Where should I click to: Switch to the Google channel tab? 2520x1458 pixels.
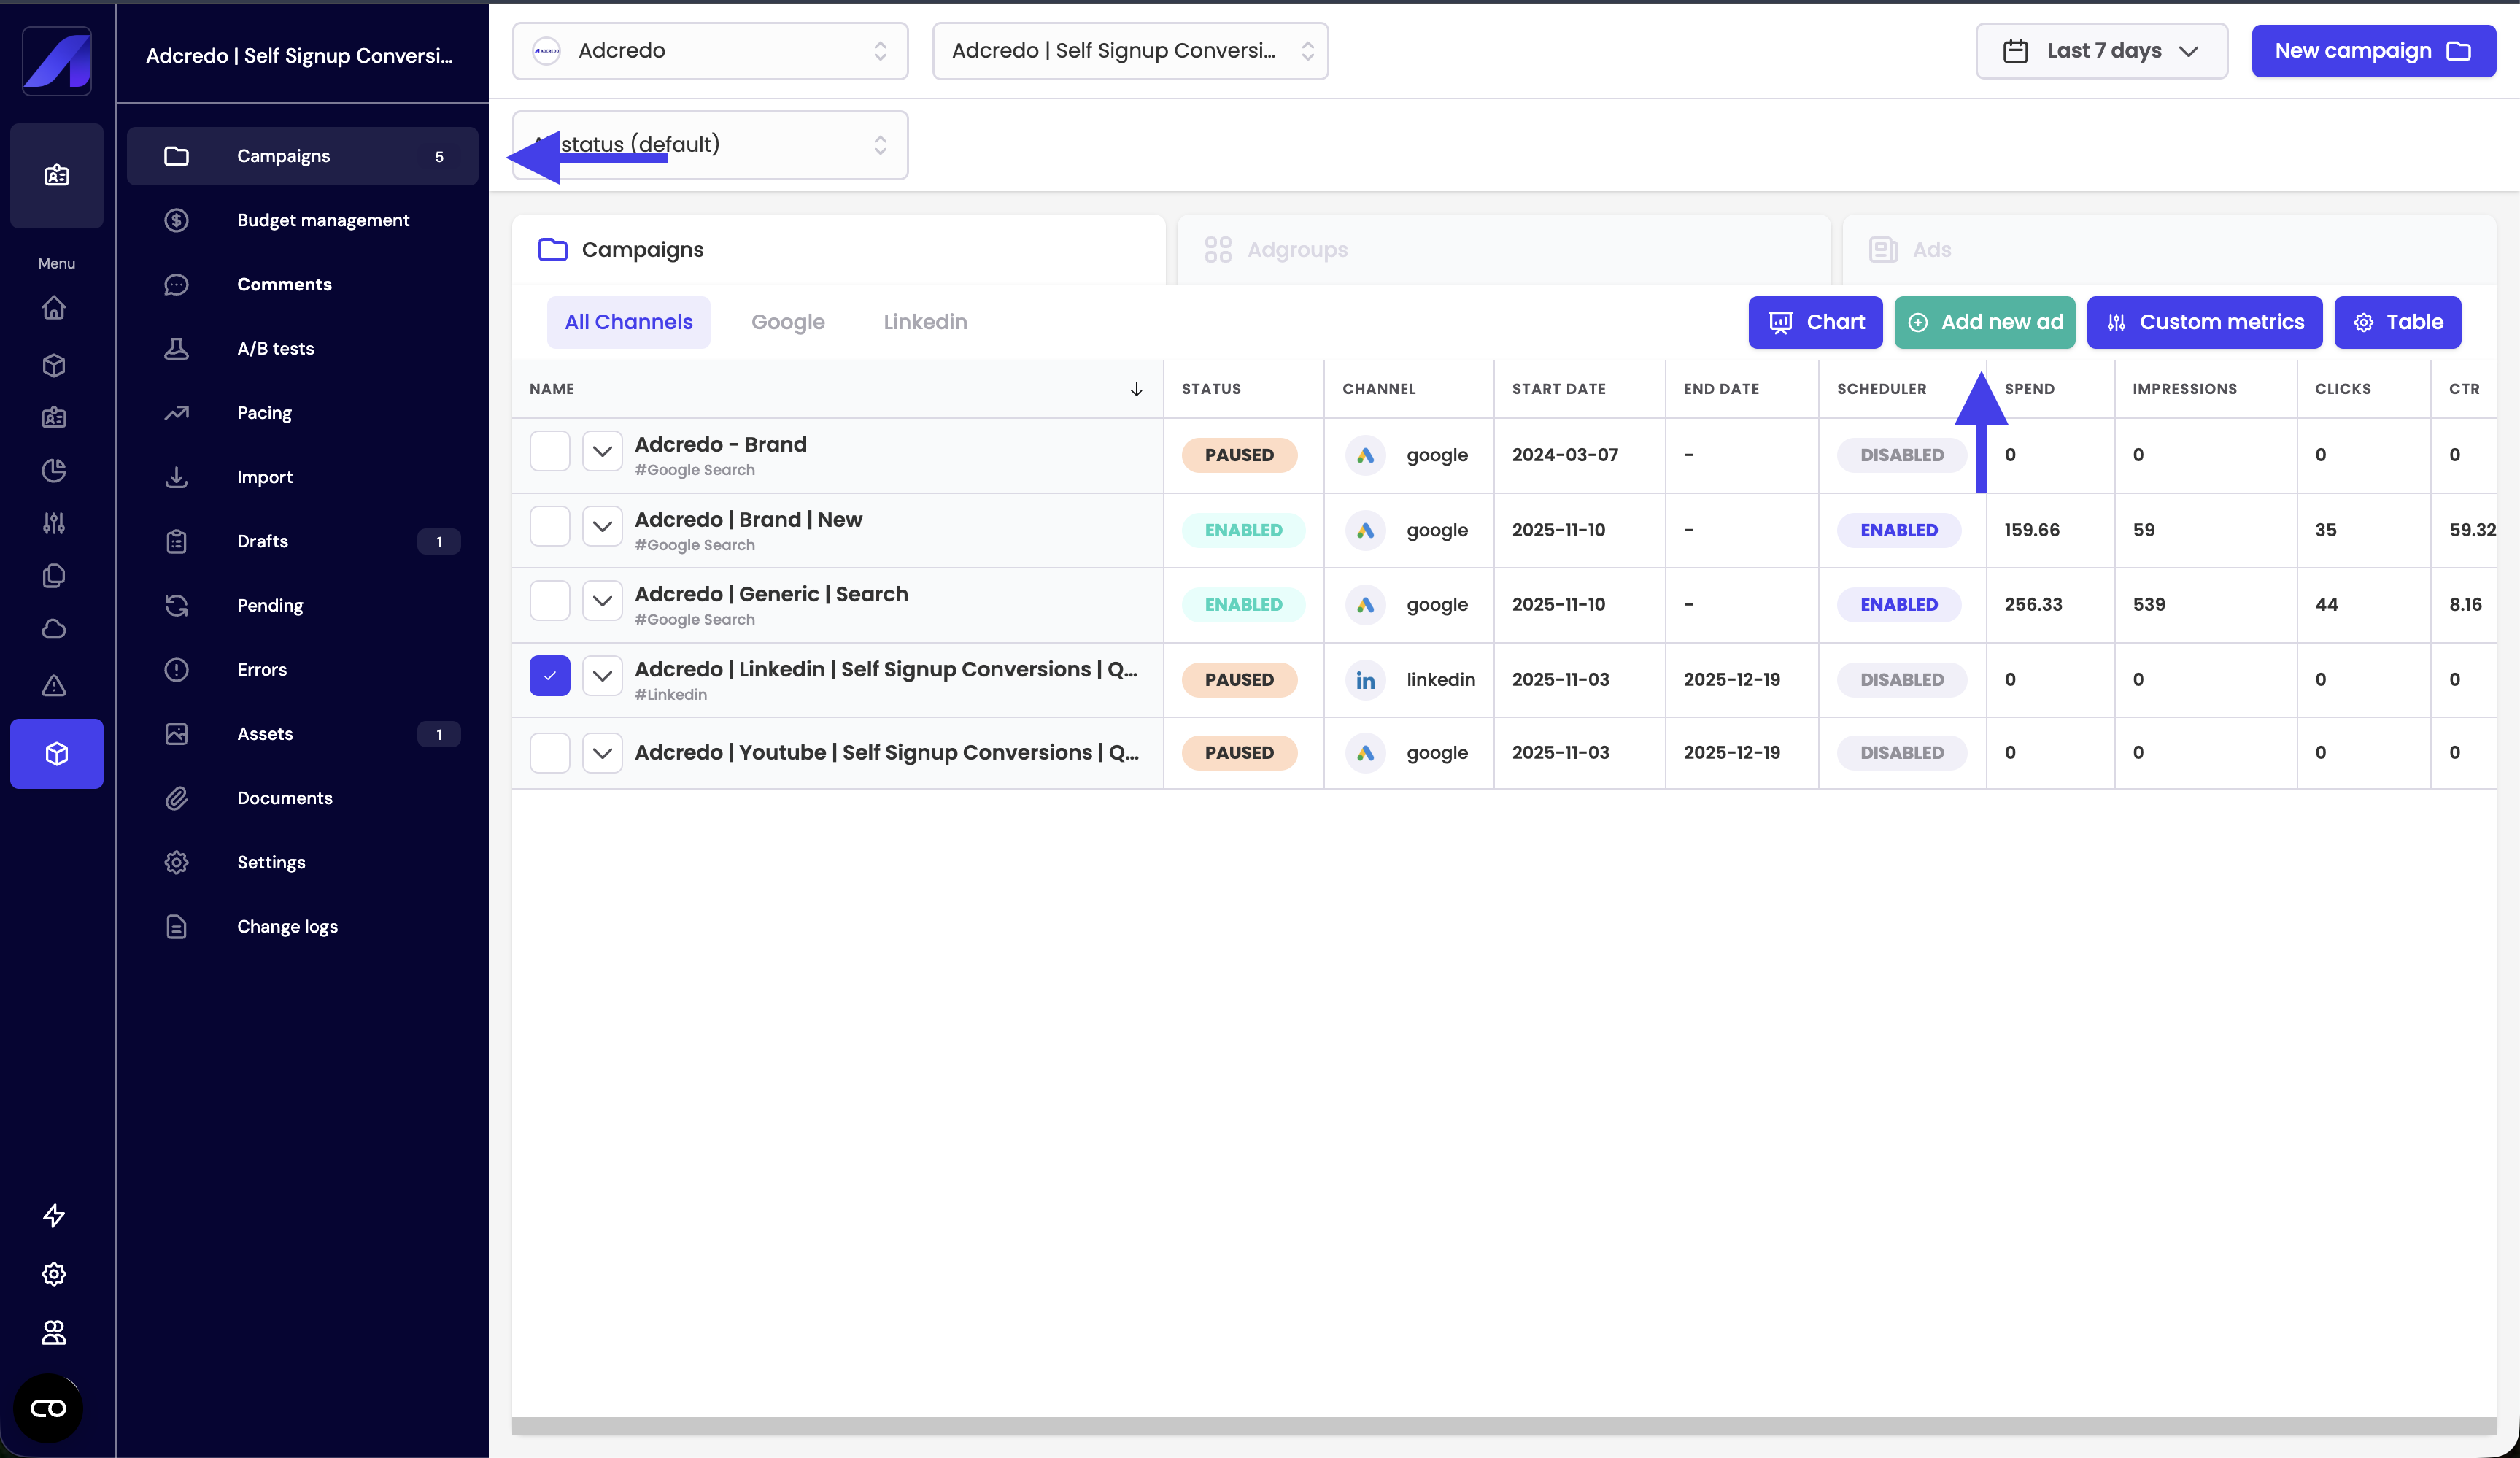[787, 322]
